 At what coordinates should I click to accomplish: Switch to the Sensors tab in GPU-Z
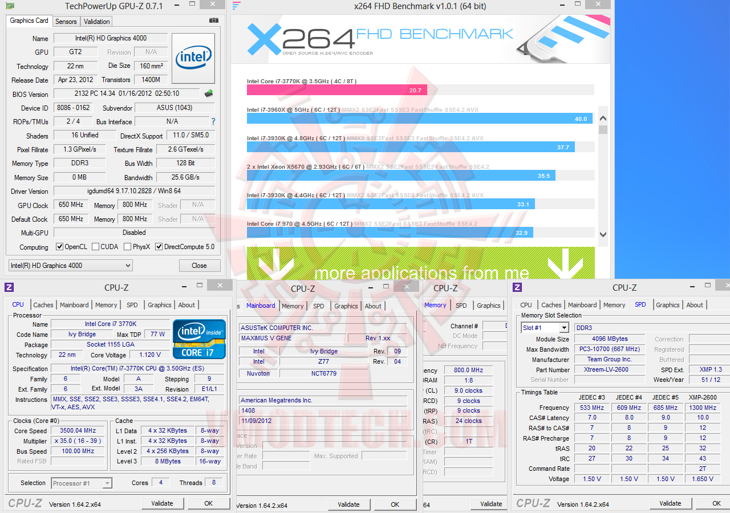tap(66, 22)
